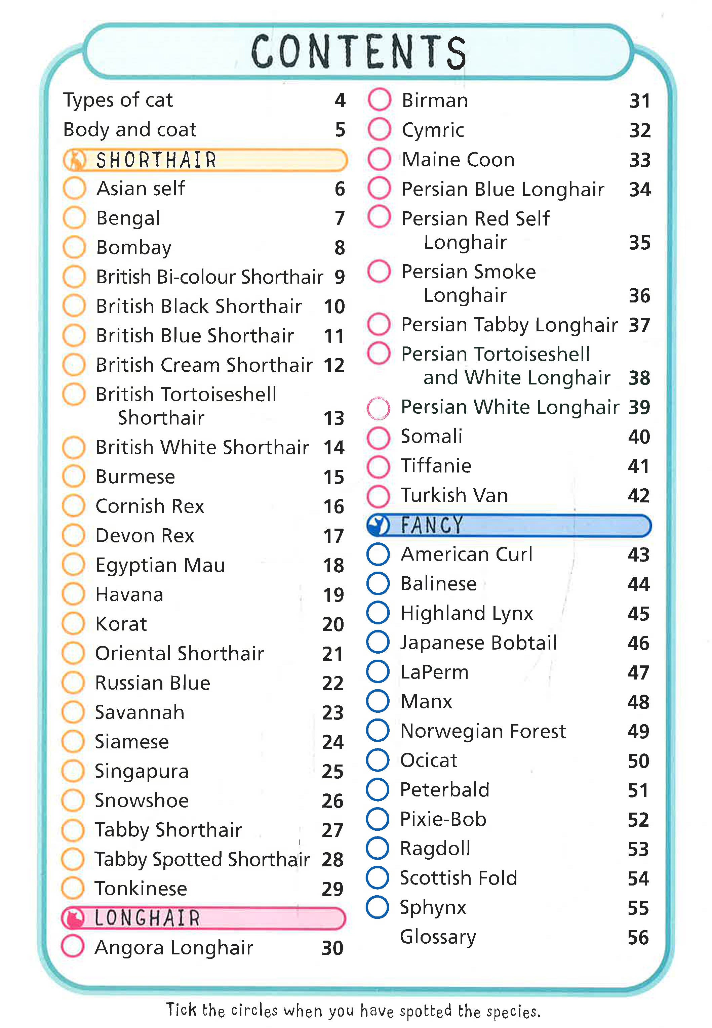Go to the Glossary entry
Viewport: 712px width, 1028px height.
tap(438, 937)
